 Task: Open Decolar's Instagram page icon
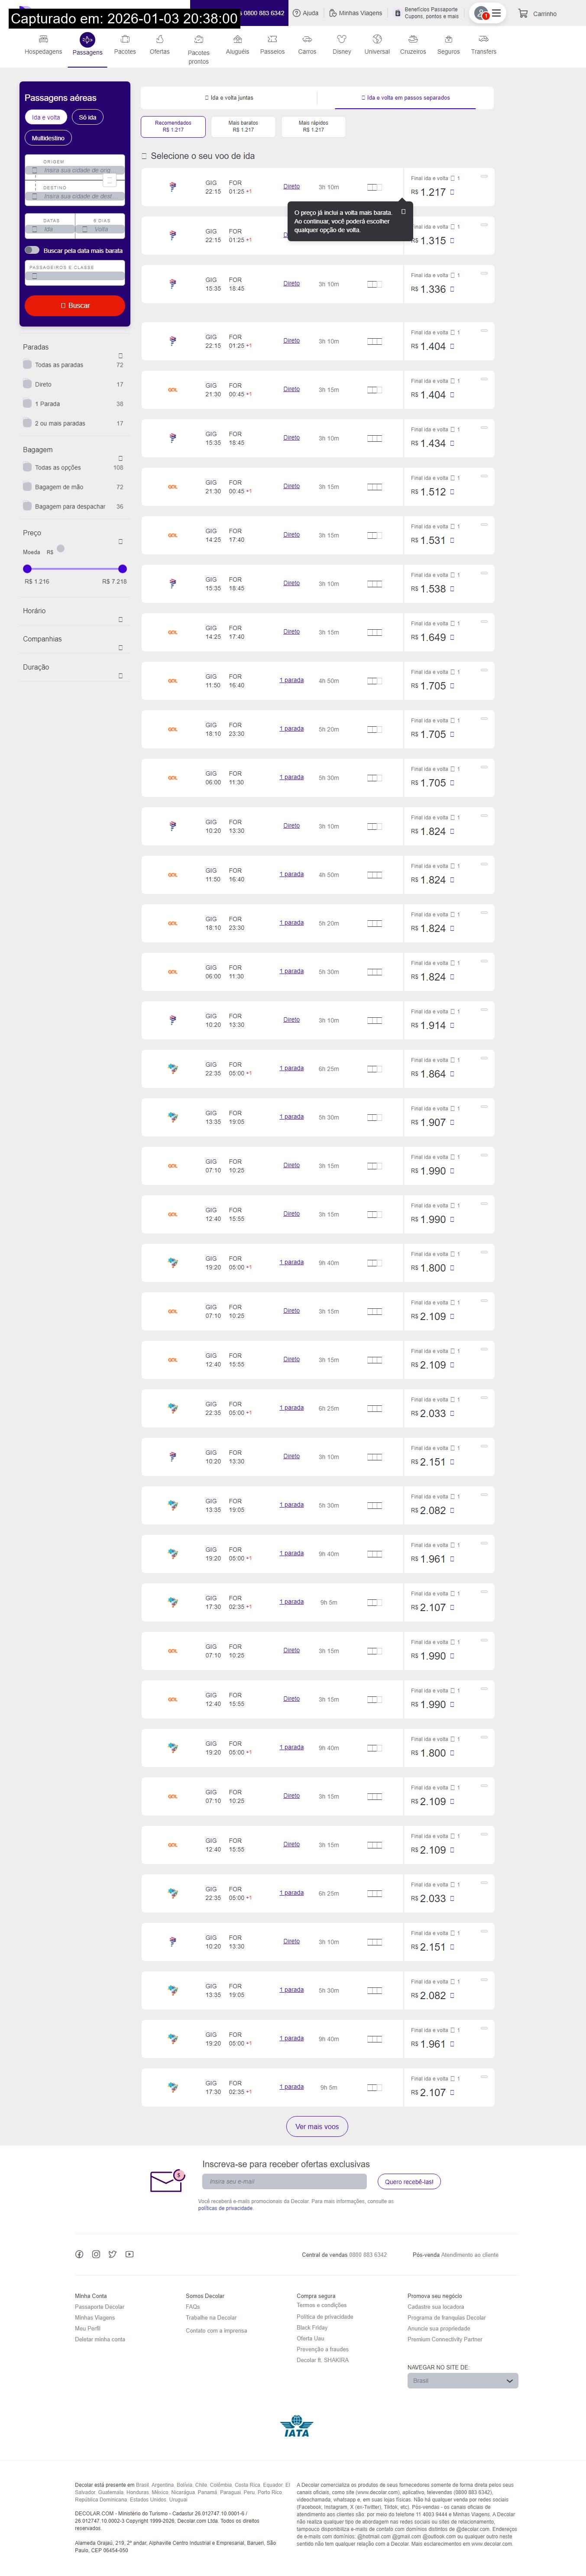pyautogui.click(x=96, y=2254)
